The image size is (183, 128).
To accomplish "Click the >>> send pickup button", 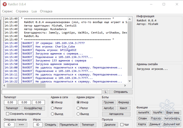I will (x=21, y=125).
